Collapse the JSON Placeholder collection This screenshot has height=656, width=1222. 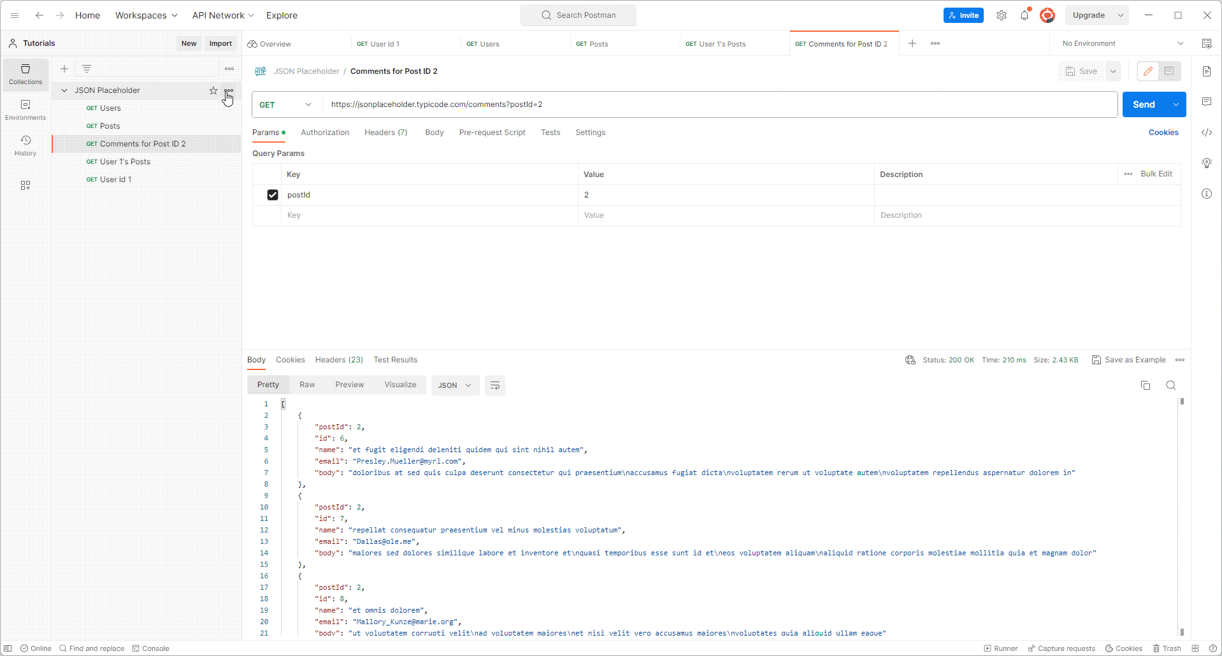coord(64,90)
